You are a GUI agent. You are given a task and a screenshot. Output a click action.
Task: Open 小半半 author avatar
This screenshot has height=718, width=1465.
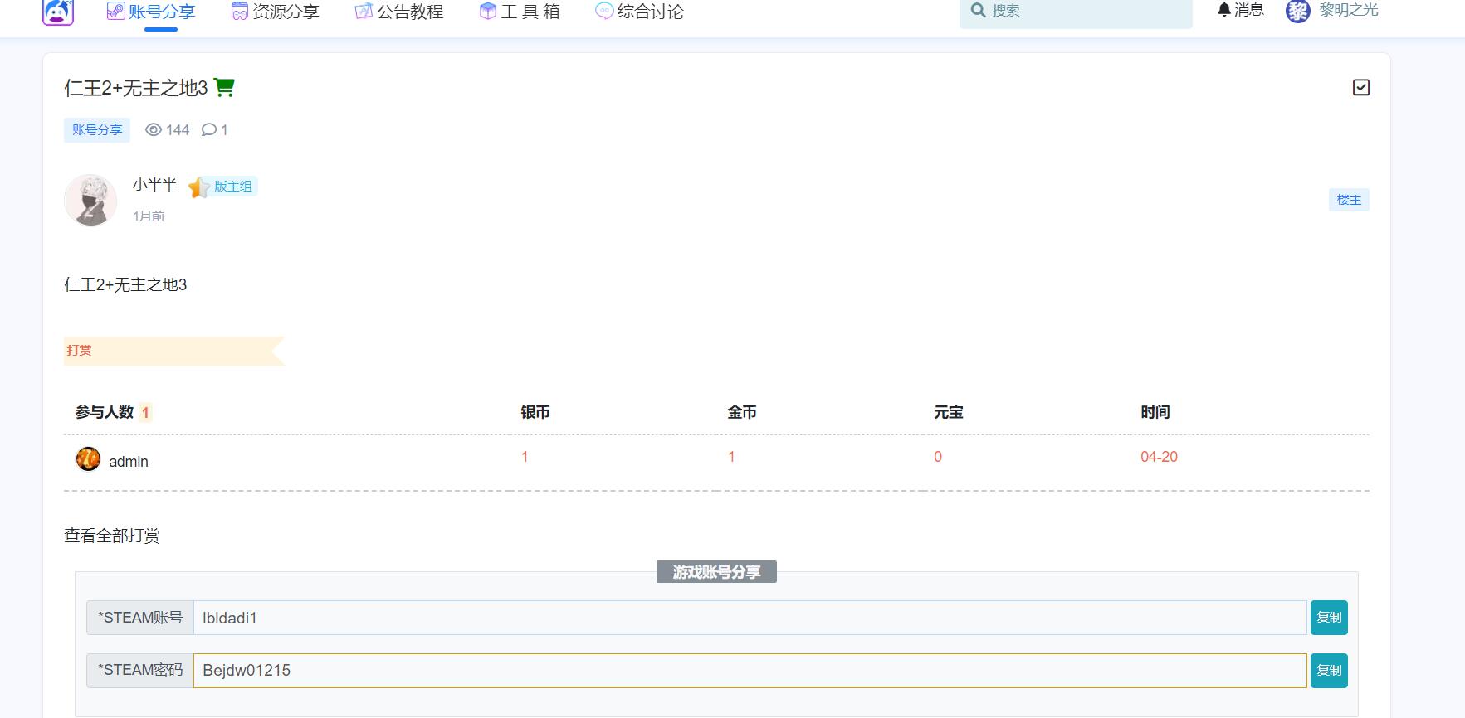click(90, 200)
